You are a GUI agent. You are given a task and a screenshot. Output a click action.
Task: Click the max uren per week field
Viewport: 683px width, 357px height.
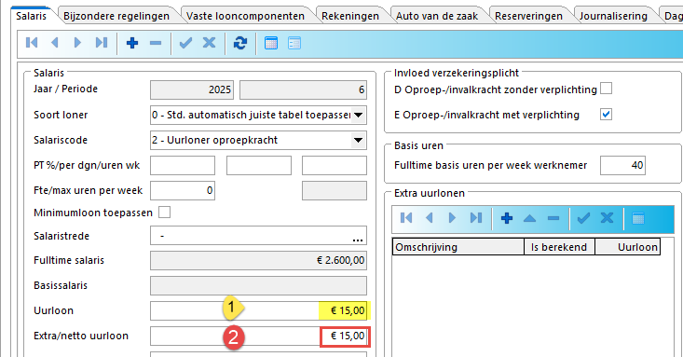click(x=335, y=190)
